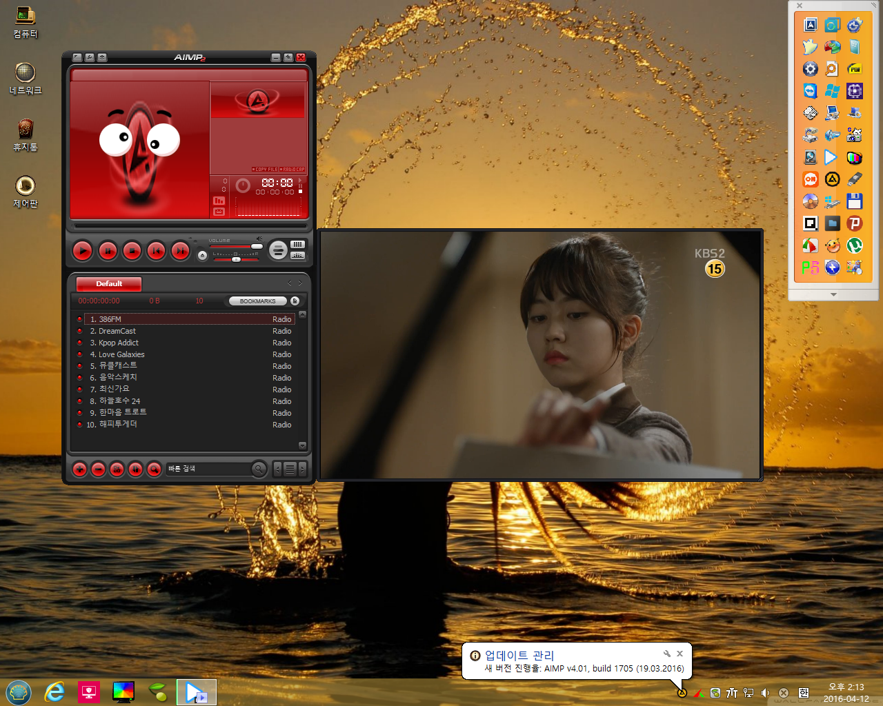Screen dimensions: 883x706
Task: Launch uTorrent from the launcher panel
Action: (855, 245)
